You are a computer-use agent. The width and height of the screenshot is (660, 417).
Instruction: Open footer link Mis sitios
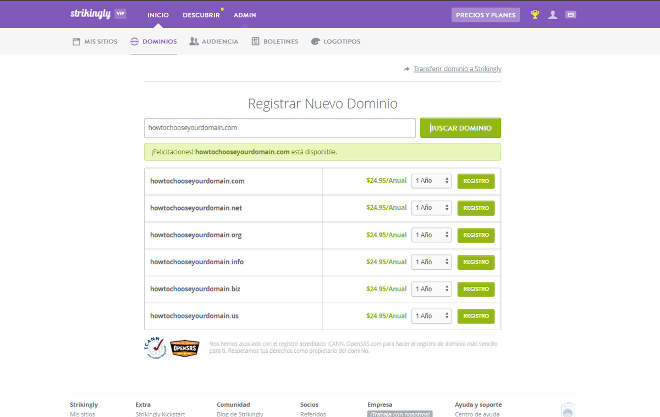point(82,414)
